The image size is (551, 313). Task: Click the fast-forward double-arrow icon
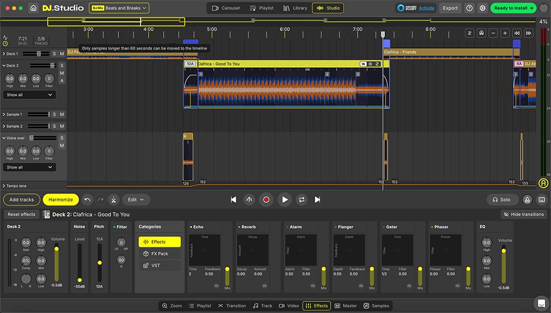pyautogui.click(x=528, y=33)
